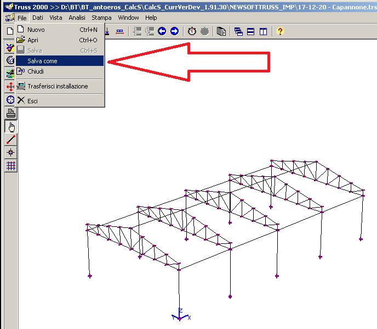Click the new document toolbar icon

(10, 31)
